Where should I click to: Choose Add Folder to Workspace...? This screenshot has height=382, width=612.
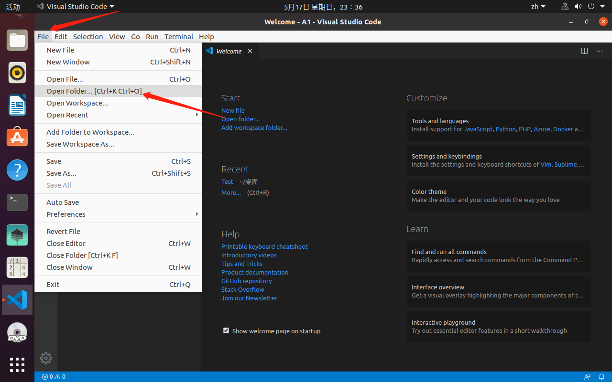click(119, 132)
